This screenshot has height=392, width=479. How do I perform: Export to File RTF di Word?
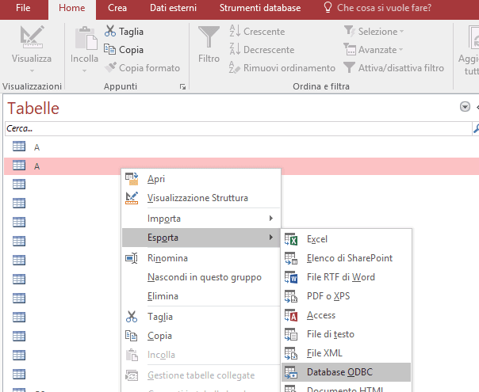tap(346, 277)
